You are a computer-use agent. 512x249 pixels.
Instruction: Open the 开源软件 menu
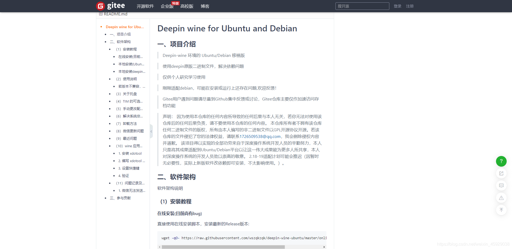(x=145, y=6)
